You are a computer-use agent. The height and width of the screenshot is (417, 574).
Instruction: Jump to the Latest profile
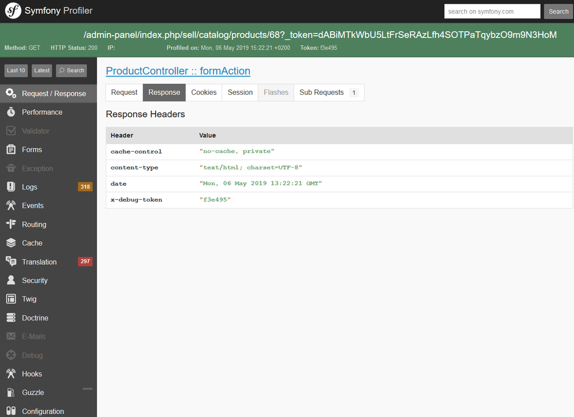pos(42,70)
